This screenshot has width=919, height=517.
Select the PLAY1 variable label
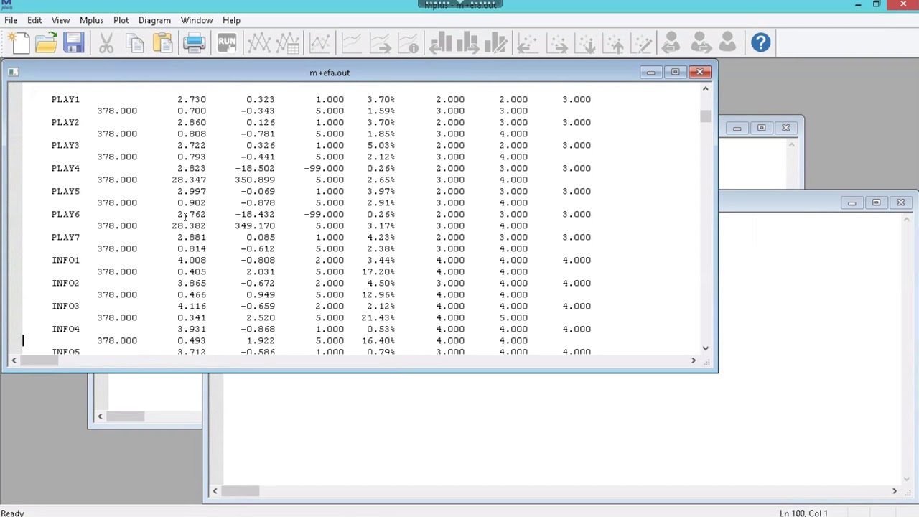tap(65, 99)
